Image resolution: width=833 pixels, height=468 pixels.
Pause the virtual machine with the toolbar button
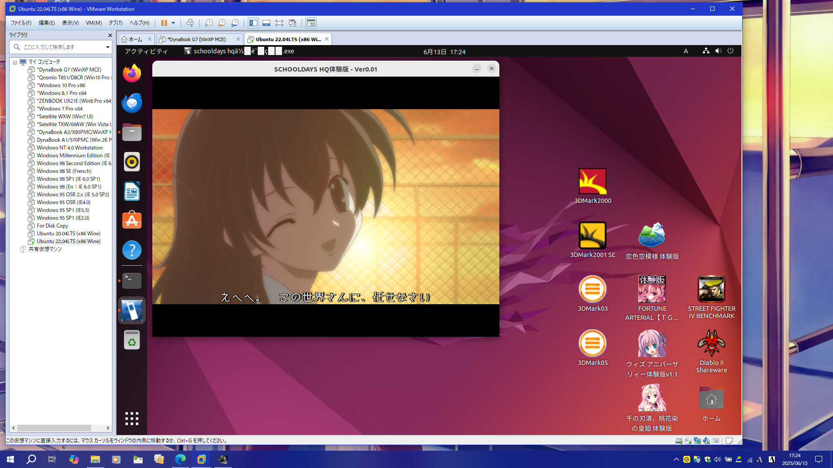point(164,23)
